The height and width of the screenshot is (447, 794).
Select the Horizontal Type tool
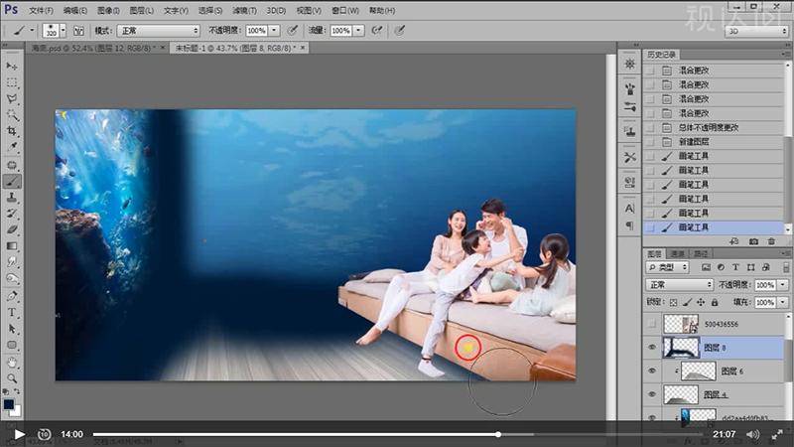pyautogui.click(x=12, y=312)
